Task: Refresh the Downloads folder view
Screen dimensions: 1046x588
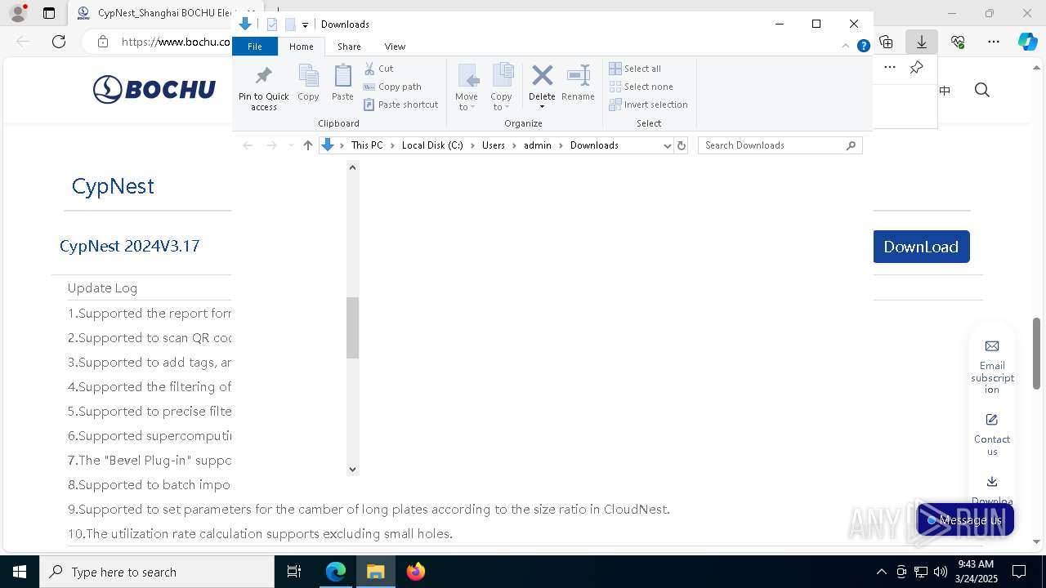Action: pos(682,145)
